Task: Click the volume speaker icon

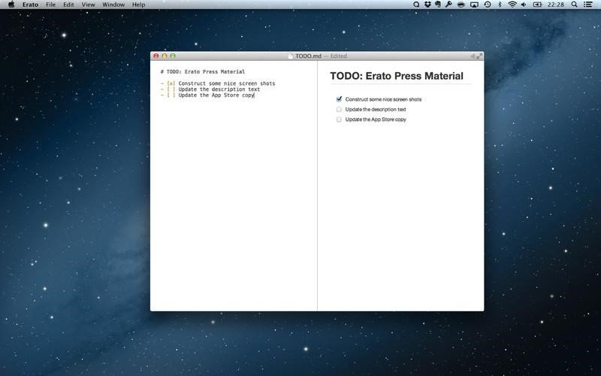Action: tap(524, 5)
